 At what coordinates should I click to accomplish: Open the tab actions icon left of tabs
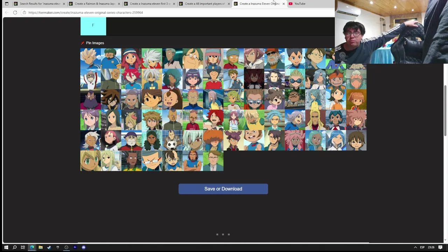6,3
